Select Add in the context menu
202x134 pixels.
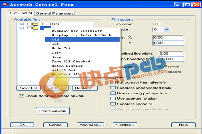82,40
